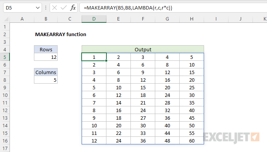This screenshot has width=267, height=152.
Task: Select column F header
Action: point(143,19)
